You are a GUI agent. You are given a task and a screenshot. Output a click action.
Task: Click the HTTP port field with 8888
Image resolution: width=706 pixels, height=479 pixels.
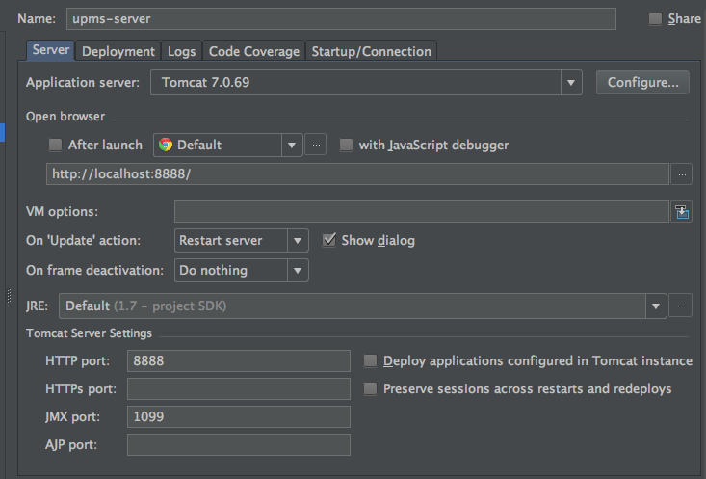239,361
